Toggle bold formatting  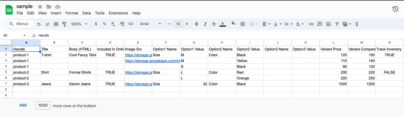[x=196, y=24]
